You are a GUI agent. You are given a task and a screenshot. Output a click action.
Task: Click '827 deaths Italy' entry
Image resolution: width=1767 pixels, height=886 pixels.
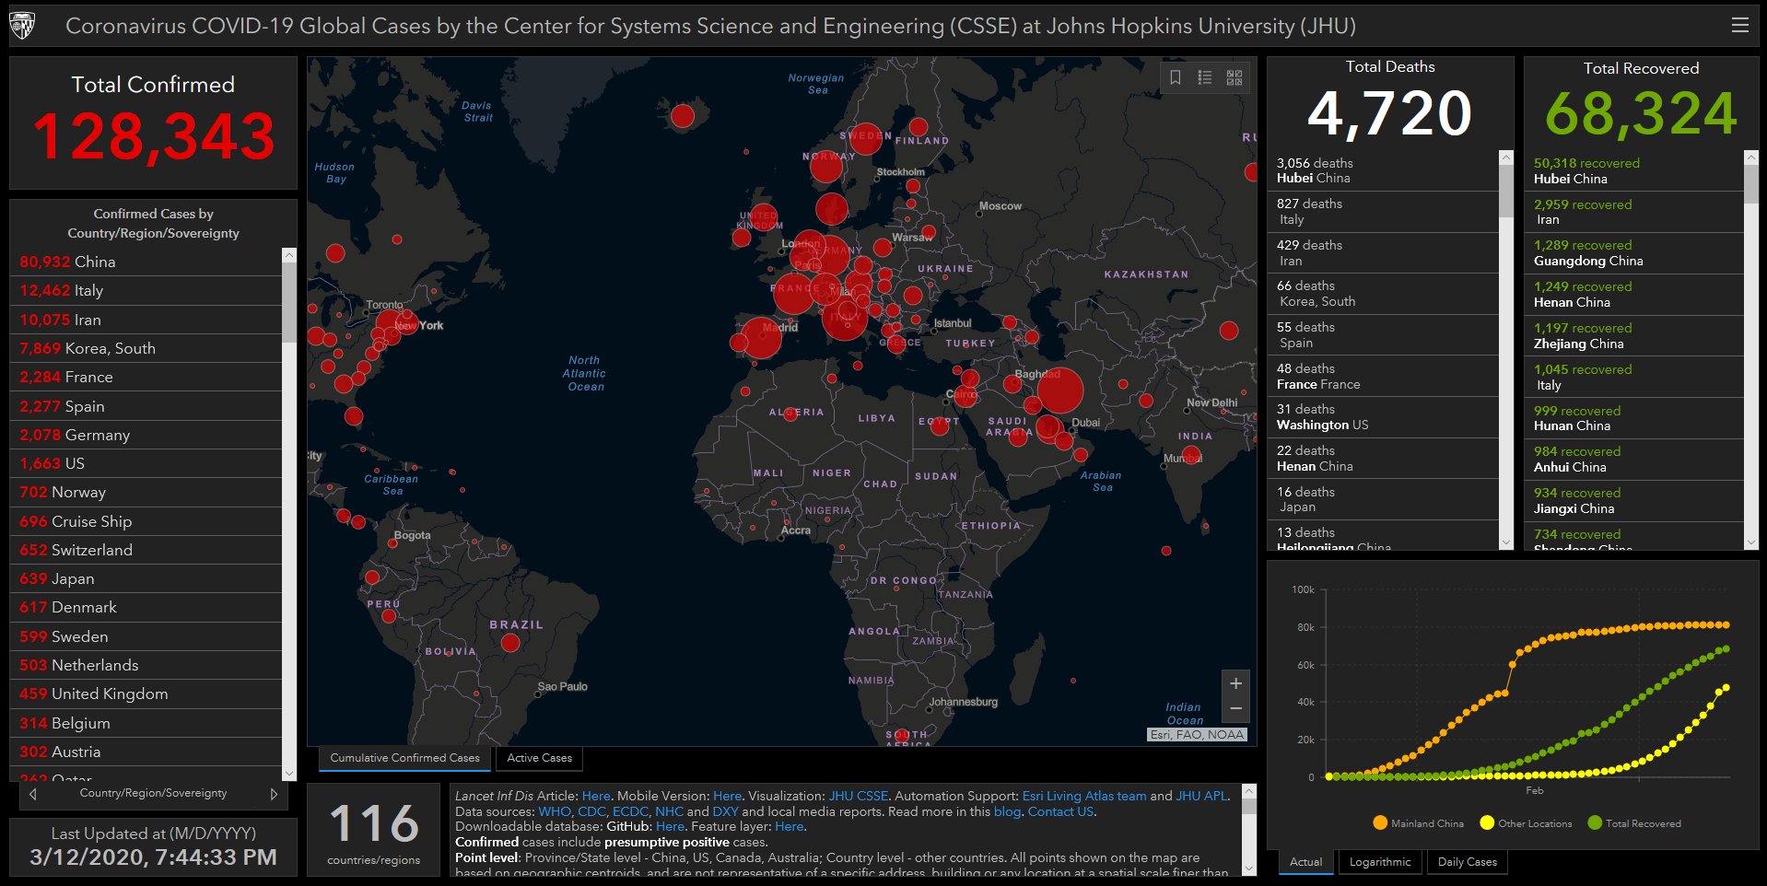coord(1383,212)
